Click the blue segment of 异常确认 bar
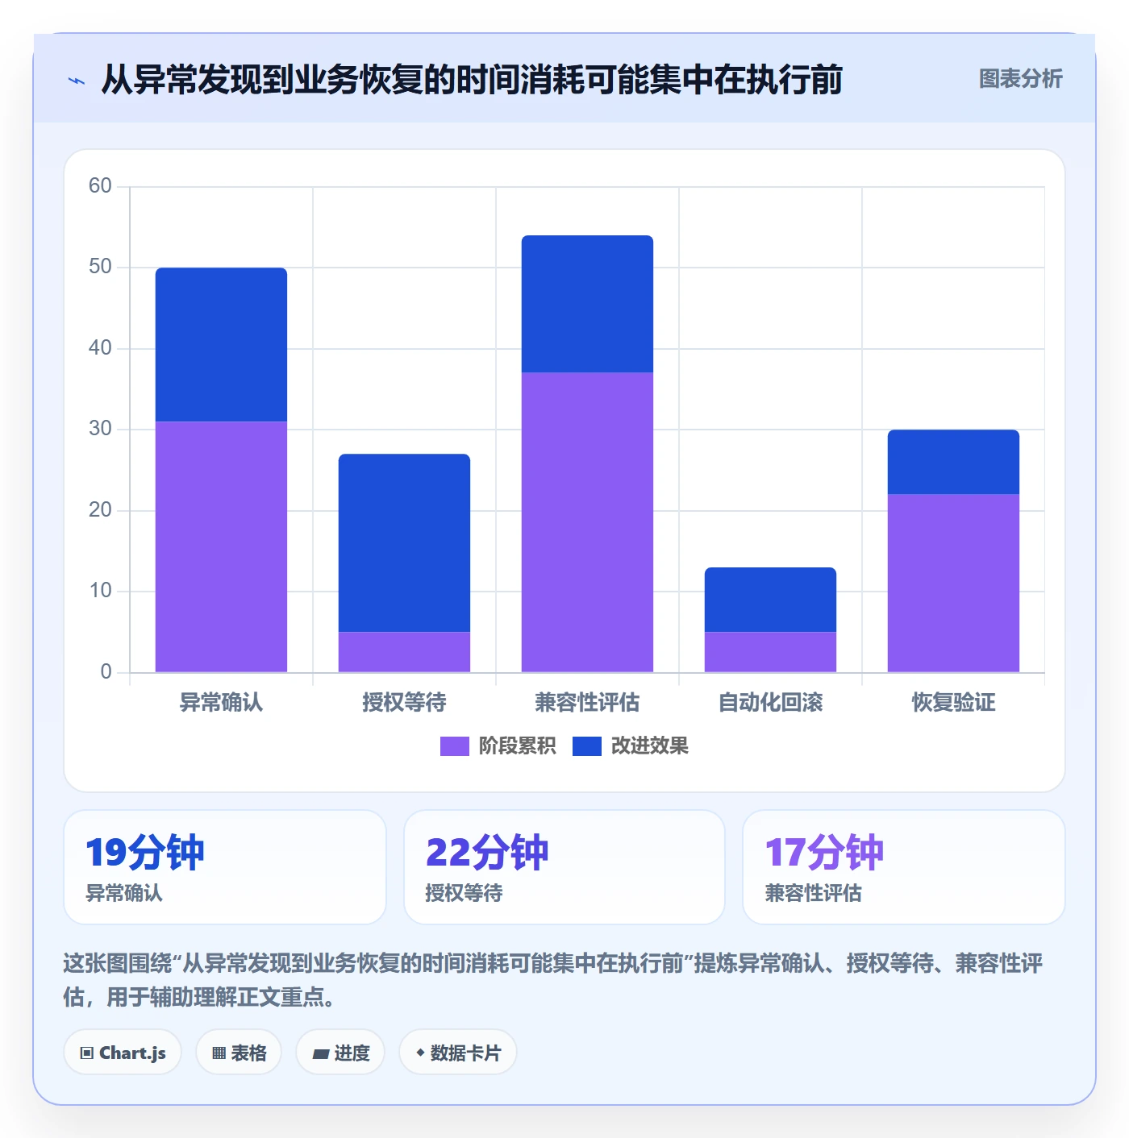1129x1138 pixels. coord(221,344)
